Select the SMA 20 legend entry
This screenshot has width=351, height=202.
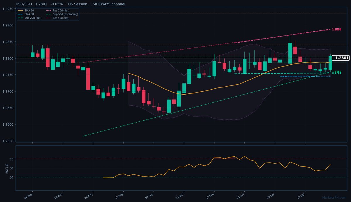coord(25,11)
